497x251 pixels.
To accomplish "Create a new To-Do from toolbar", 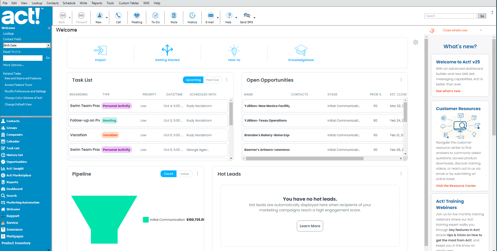I will 155,16.
